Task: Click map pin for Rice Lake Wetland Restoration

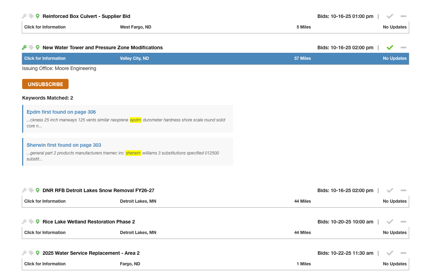Action: click(38, 222)
